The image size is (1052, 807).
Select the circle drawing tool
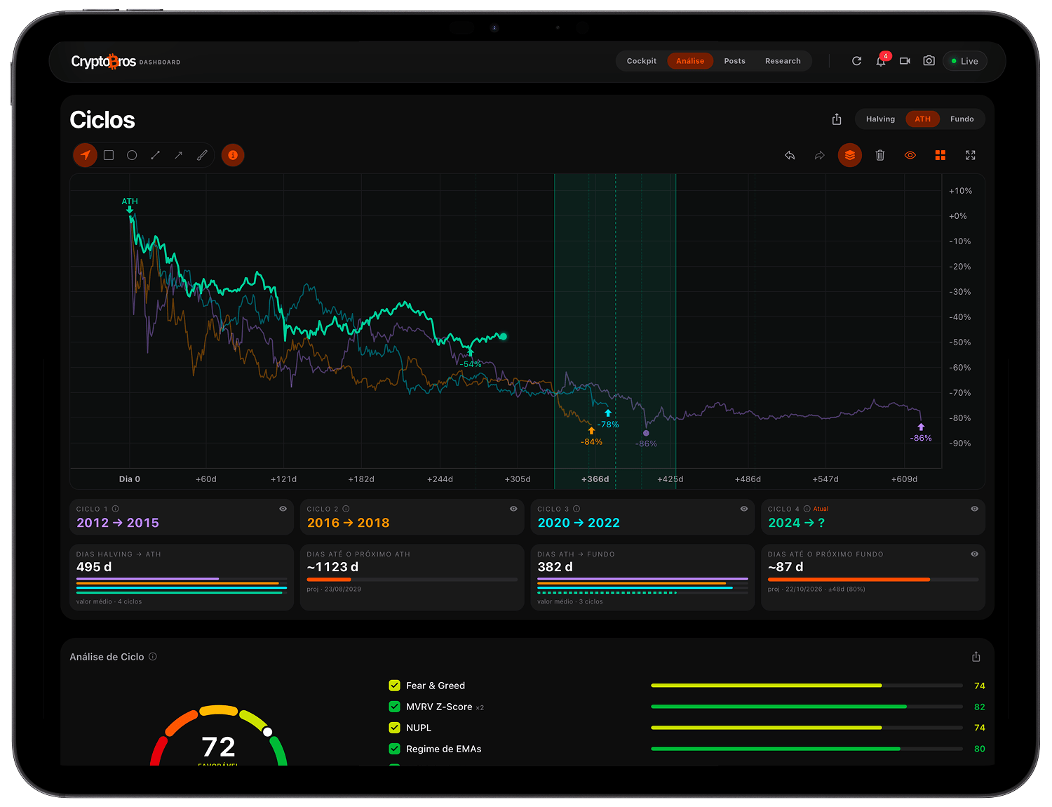[132, 155]
